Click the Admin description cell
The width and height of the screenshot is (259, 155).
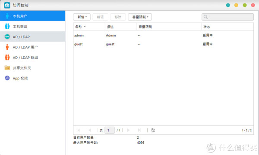tap(111, 35)
